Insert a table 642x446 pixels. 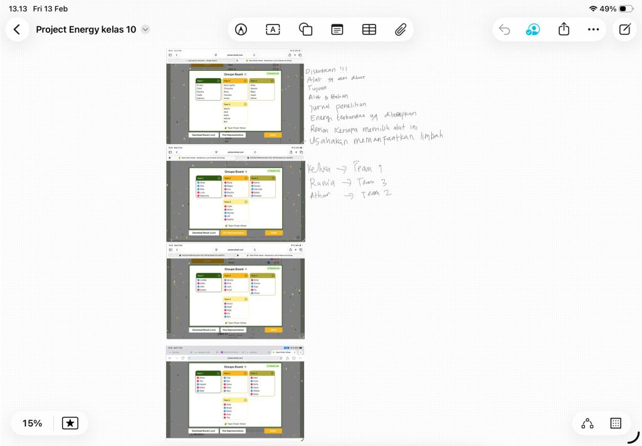click(369, 29)
